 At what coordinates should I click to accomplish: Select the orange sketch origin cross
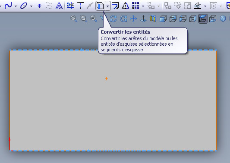click(x=106, y=79)
